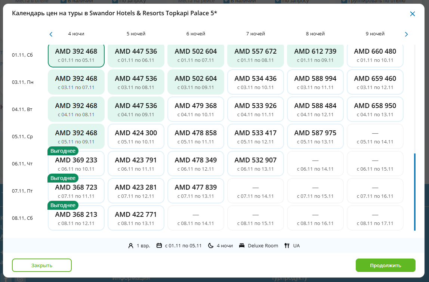Viewport: 429px width, 282px height.
Task: Choose AMD 424 300 tour from 05.11
Action: point(136,137)
